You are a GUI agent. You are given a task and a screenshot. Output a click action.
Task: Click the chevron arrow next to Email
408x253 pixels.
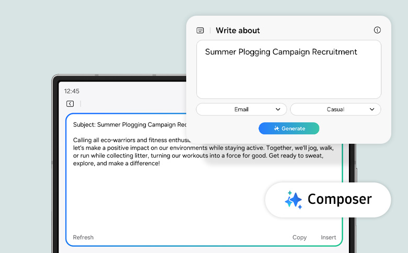(278, 109)
